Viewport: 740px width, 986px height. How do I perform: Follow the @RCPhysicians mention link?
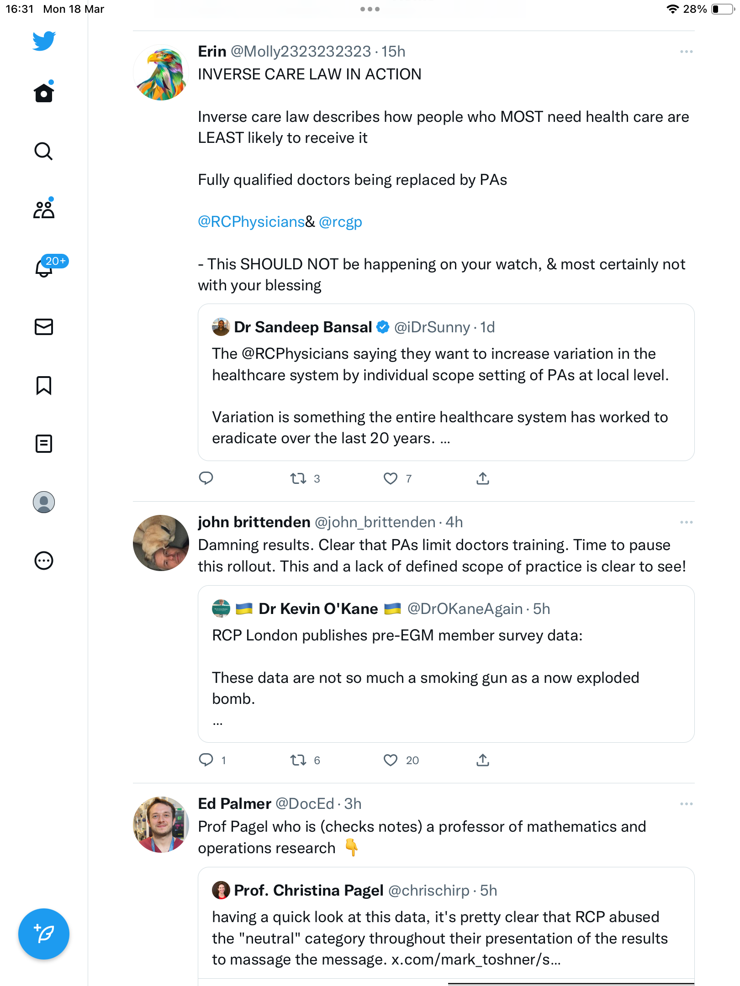[251, 222]
